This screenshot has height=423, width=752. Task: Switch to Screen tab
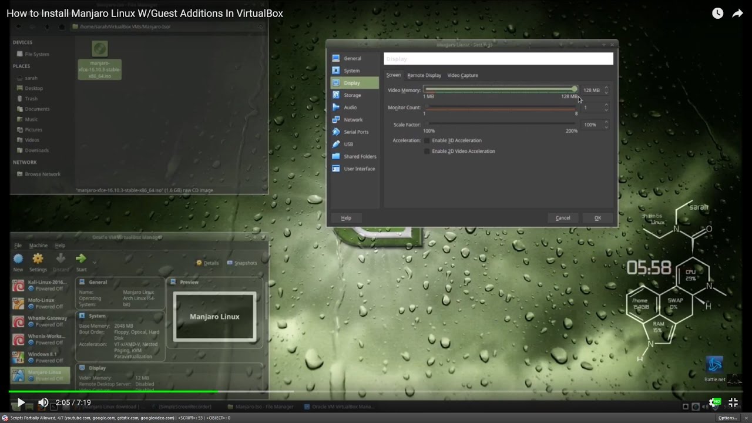[x=394, y=75]
